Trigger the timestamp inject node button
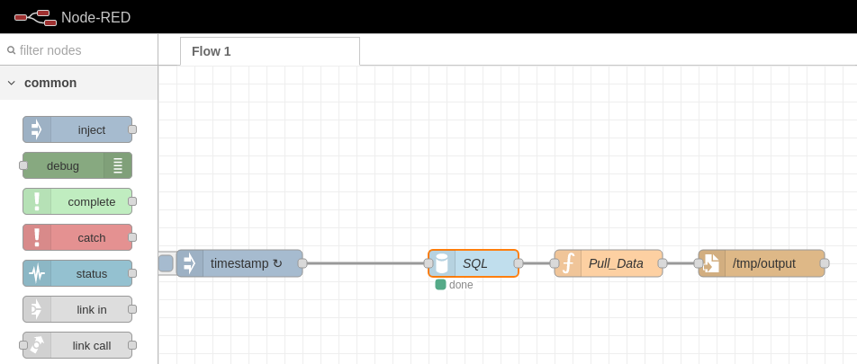Screen dimensions: 857x364 pos(166,263)
